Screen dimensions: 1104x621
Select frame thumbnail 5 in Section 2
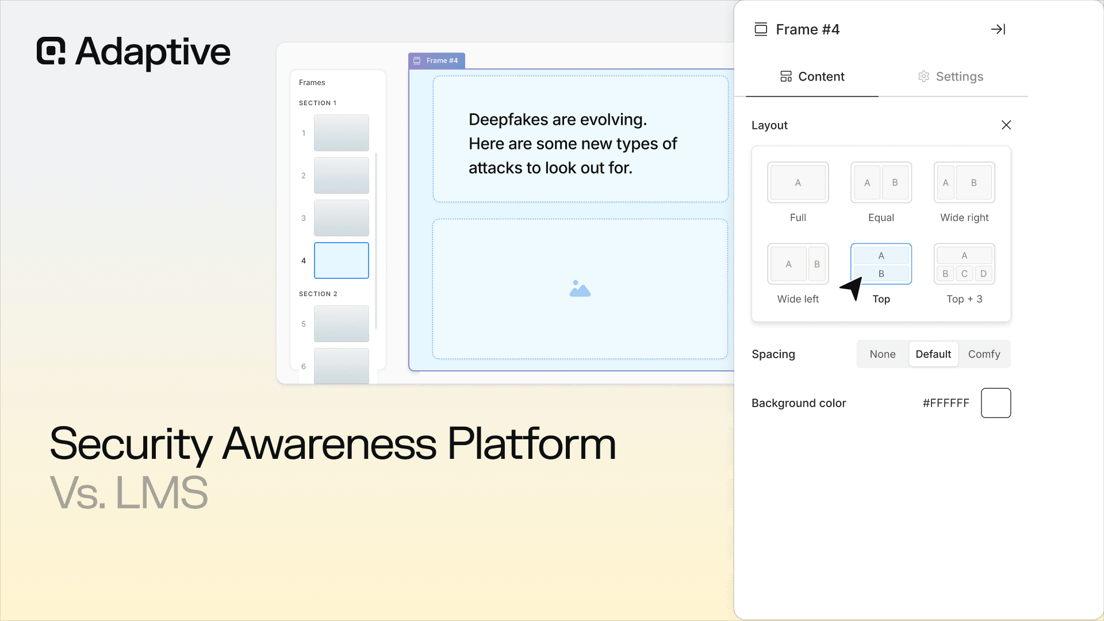click(342, 324)
